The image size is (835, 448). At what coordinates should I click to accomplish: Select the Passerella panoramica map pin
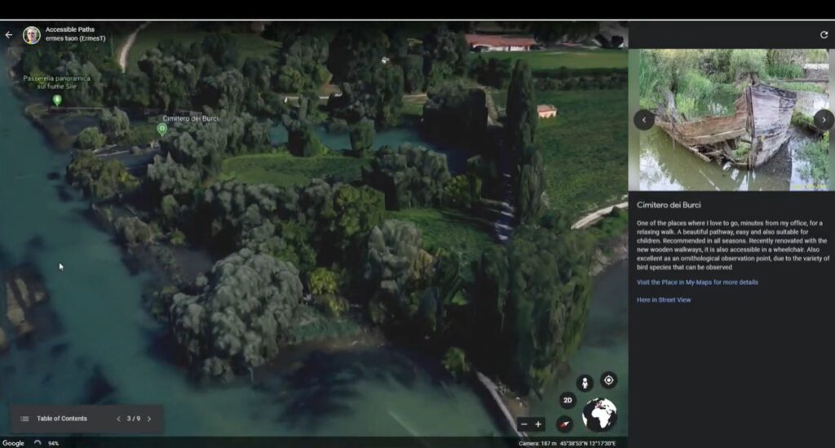pos(57,100)
